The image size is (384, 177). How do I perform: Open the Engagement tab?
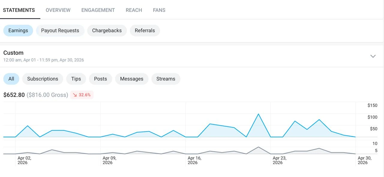tap(98, 10)
